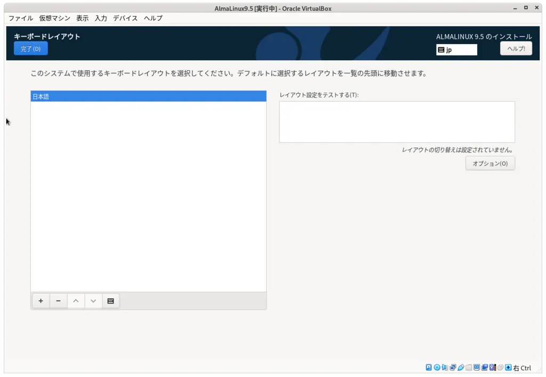
Task: Click the hard disk activity icon in status bar
Action: 428,367
